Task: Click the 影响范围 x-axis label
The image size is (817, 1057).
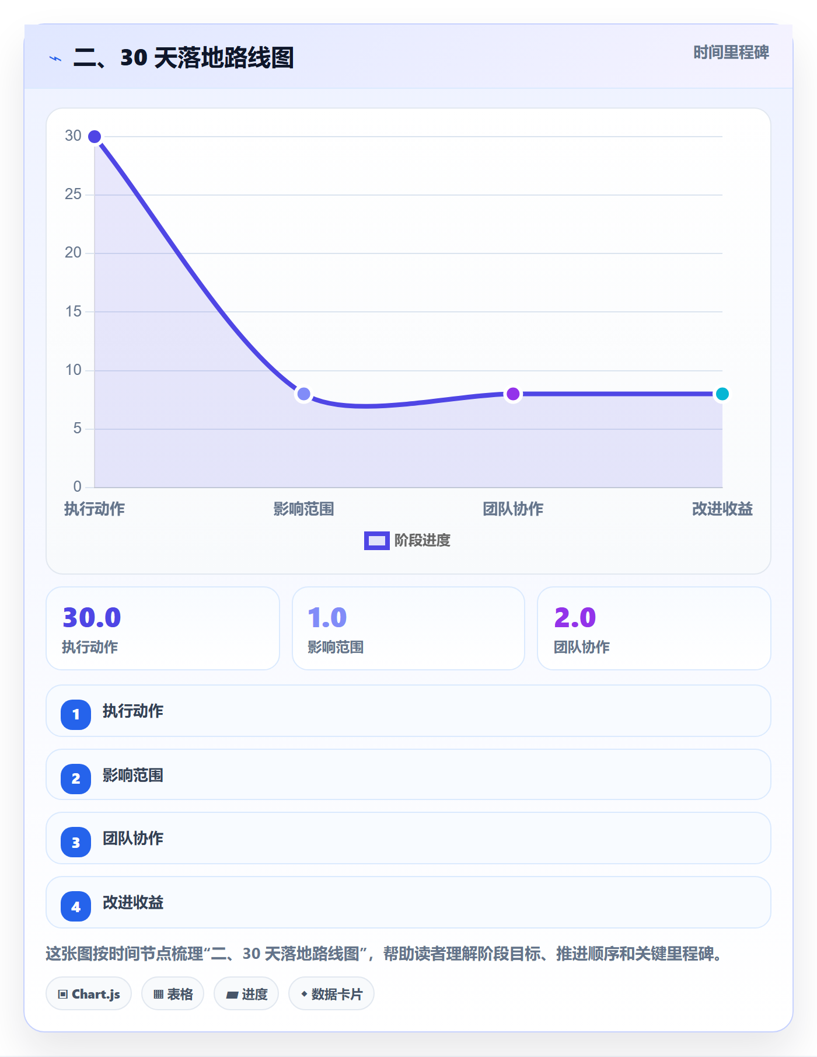Action: point(303,509)
